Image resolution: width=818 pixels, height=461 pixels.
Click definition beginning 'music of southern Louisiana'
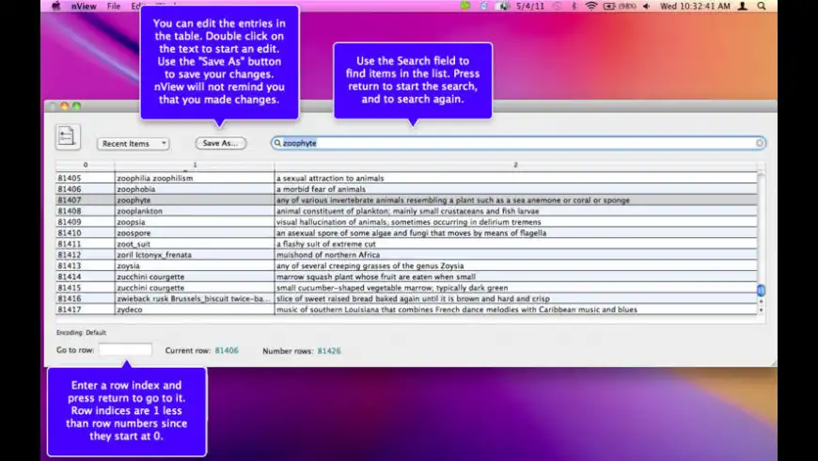[x=457, y=310]
